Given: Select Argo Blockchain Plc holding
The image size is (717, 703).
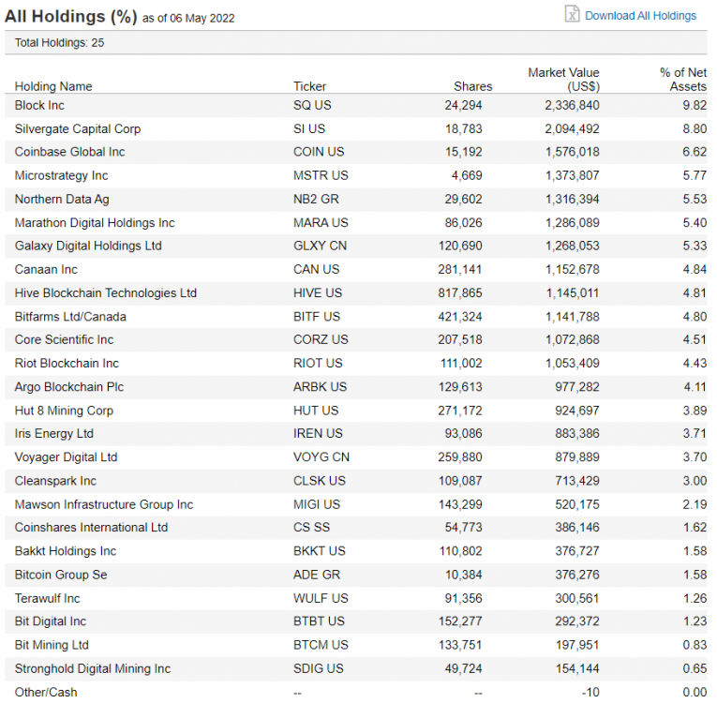Looking at the screenshot, I should [69, 387].
